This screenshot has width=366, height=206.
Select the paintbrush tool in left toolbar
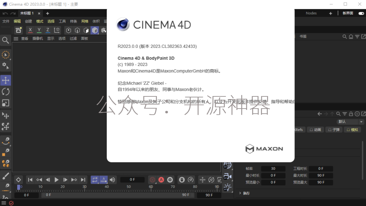coord(6,176)
